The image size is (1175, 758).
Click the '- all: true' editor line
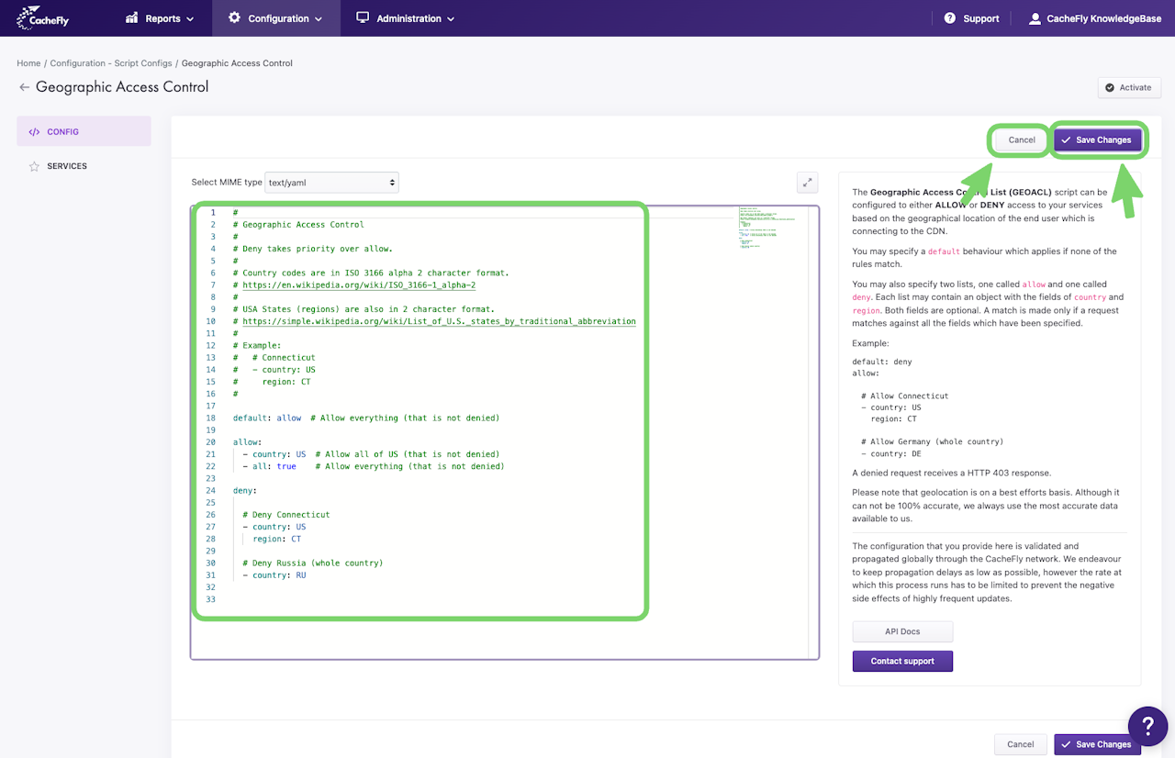(374, 466)
